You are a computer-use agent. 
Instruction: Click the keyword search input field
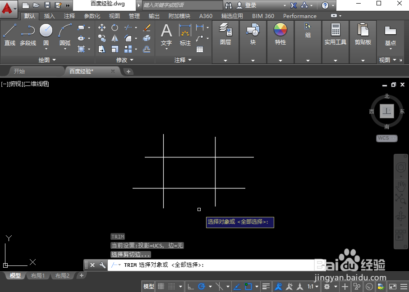pyautogui.click(x=183, y=5)
